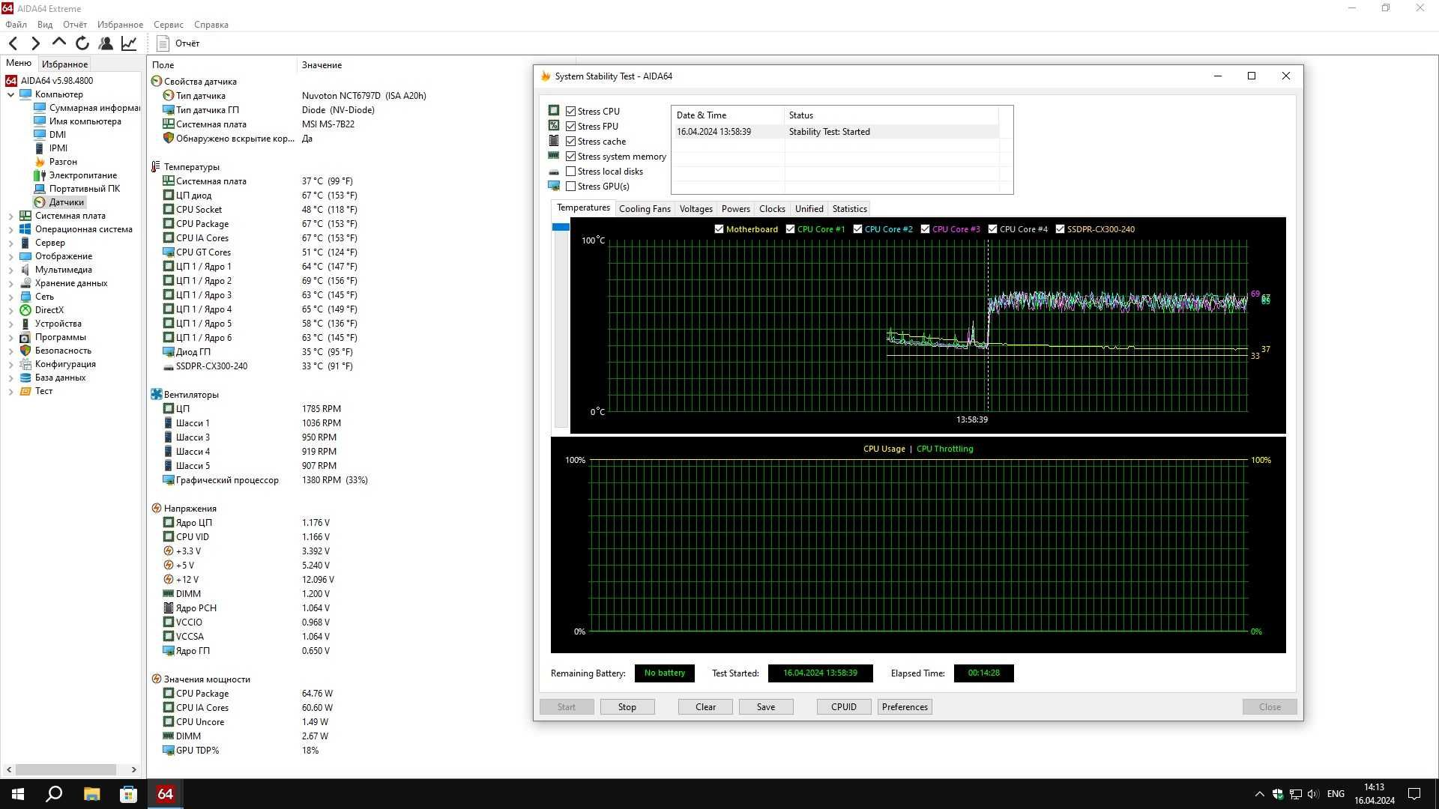The height and width of the screenshot is (809, 1439).
Task: Toggle Motherboard graph checkbox
Action: (x=719, y=229)
